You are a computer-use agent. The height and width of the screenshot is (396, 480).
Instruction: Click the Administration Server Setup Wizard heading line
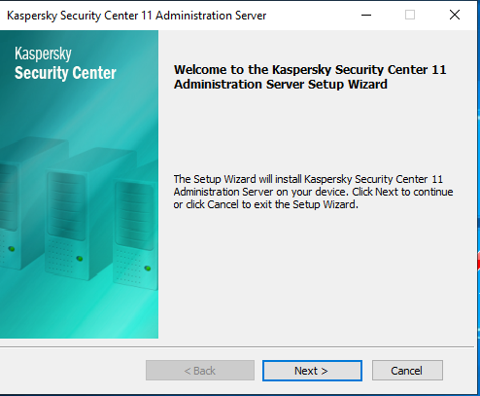pyautogui.click(x=281, y=85)
